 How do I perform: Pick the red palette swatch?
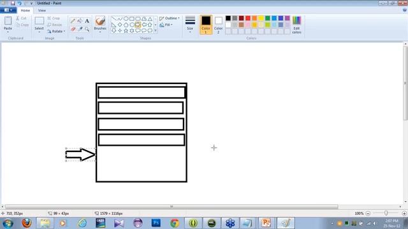tap(248, 18)
